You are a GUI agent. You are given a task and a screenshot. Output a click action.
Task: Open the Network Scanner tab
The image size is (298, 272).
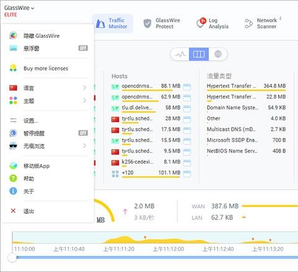[261, 24]
